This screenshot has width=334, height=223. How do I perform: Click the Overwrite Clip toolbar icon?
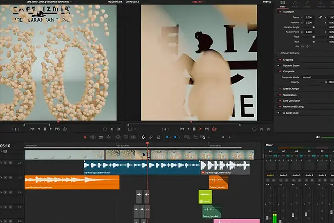click(x=126, y=137)
